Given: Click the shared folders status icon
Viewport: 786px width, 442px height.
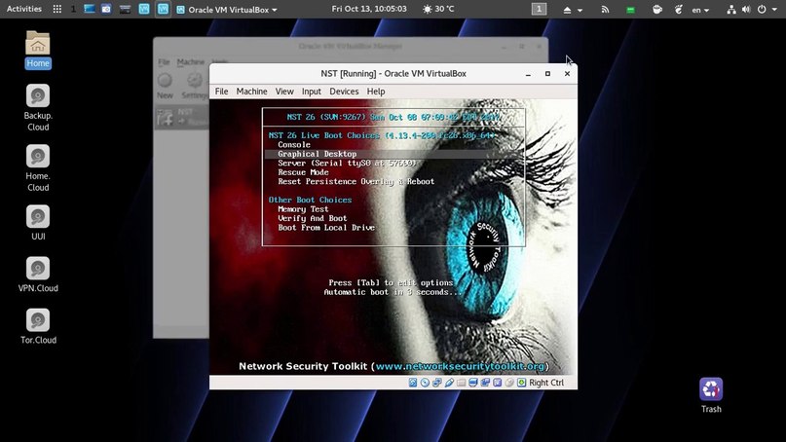Looking at the screenshot, I should pos(460,383).
